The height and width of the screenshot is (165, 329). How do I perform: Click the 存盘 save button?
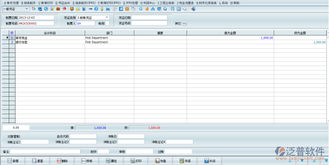[160, 161]
